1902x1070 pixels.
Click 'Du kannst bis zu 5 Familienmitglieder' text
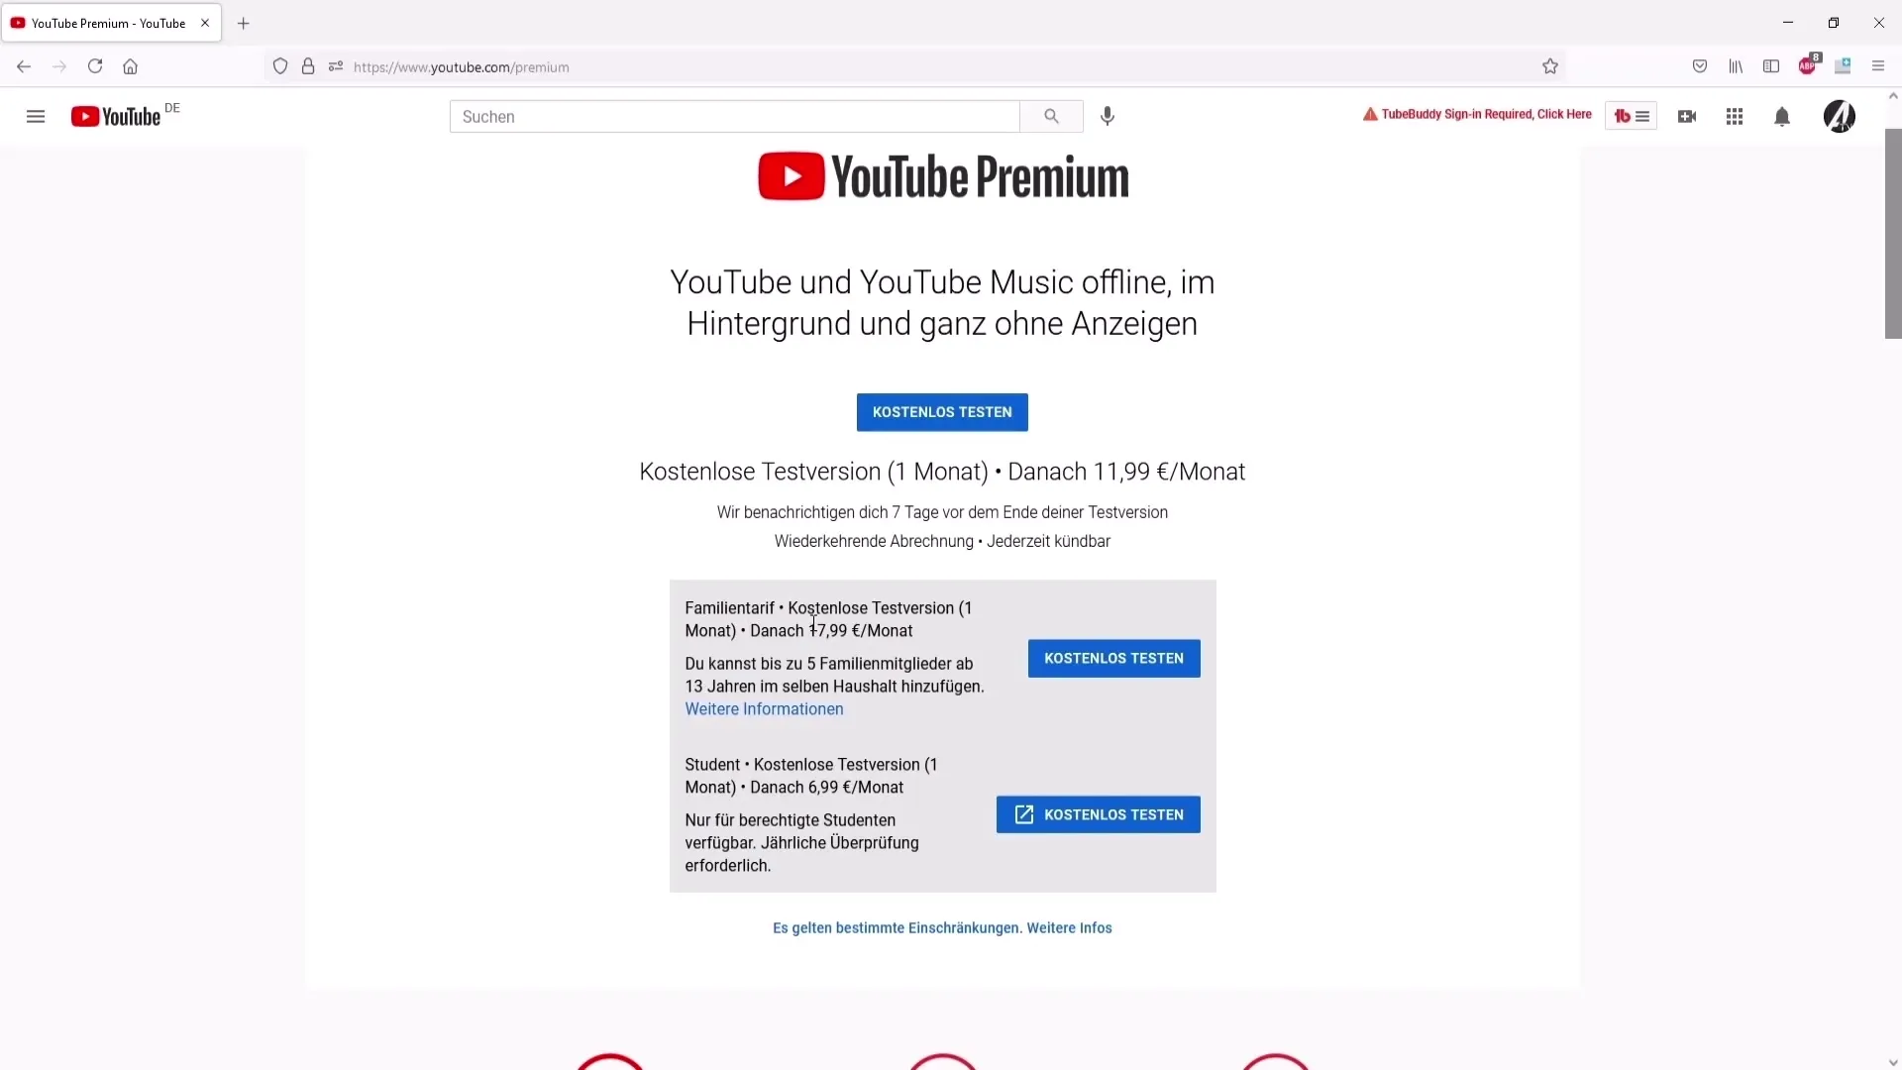[834, 675]
